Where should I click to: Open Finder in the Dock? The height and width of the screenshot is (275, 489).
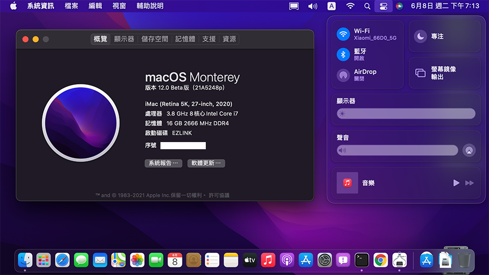[x=25, y=260]
